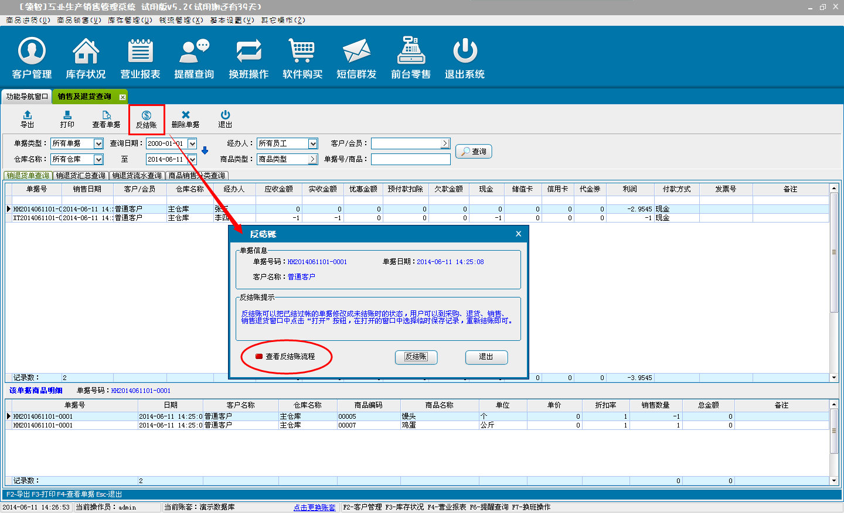
Task: Click 换班操作 shift change icon
Action: pyautogui.click(x=249, y=52)
